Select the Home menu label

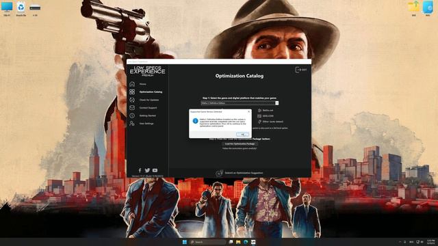click(x=143, y=84)
